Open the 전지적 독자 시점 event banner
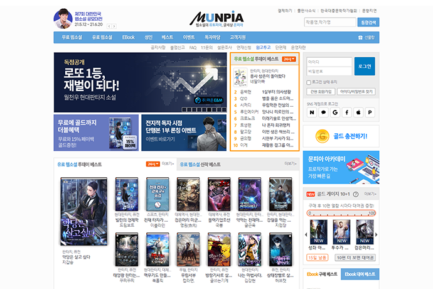 tap(184, 133)
